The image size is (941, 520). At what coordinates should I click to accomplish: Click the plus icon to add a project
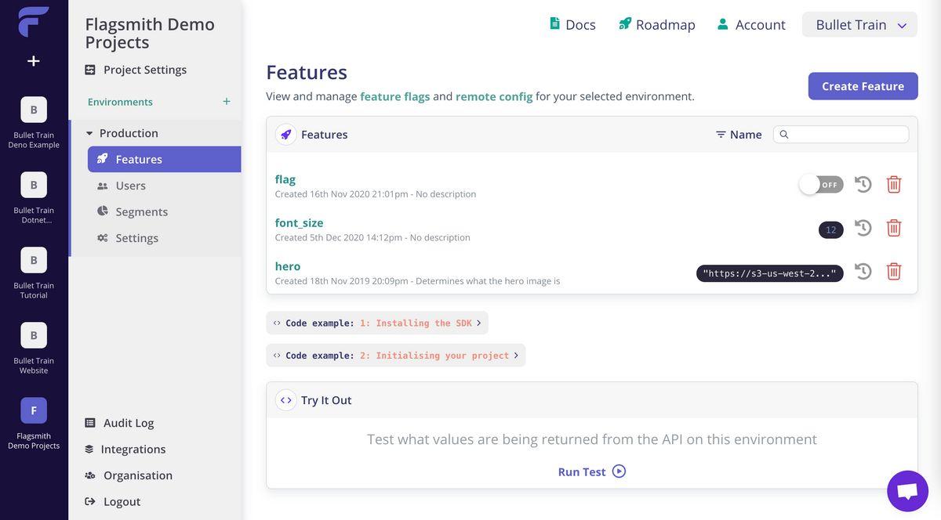point(34,61)
